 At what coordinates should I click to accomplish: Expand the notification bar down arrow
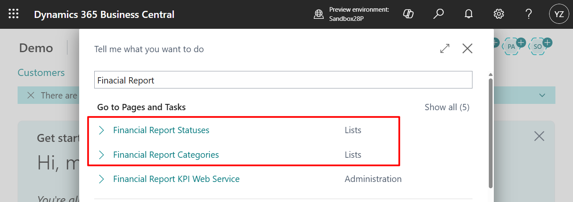[542, 96]
